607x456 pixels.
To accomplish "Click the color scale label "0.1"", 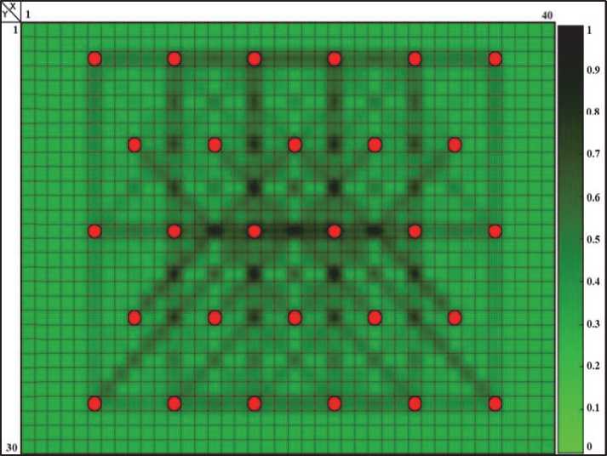I will 593,408.
